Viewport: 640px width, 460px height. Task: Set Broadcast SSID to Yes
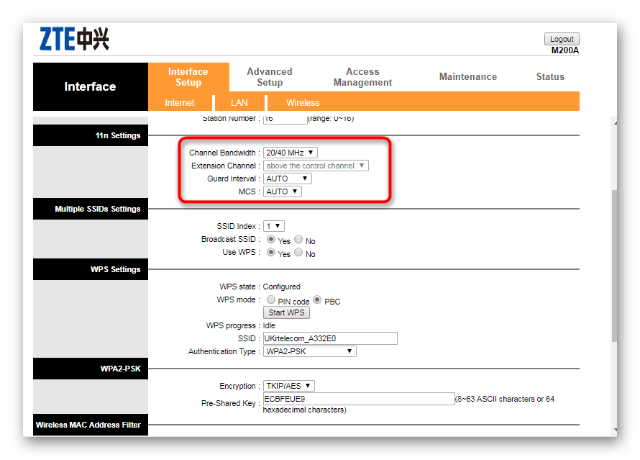(271, 239)
